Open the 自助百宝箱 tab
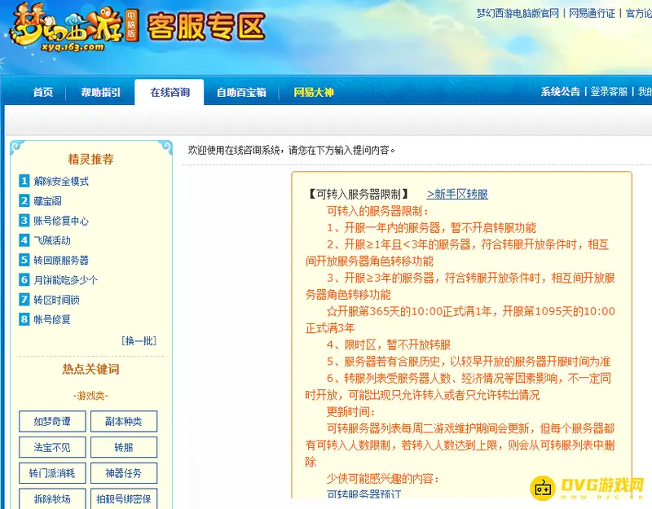 tap(241, 92)
